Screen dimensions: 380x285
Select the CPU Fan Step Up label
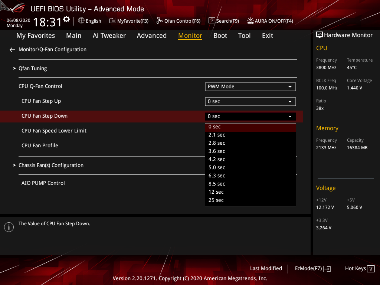coord(41,101)
